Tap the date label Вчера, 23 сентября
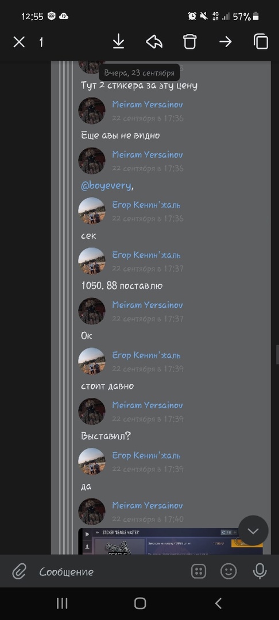The height and width of the screenshot is (620, 279). click(x=139, y=73)
